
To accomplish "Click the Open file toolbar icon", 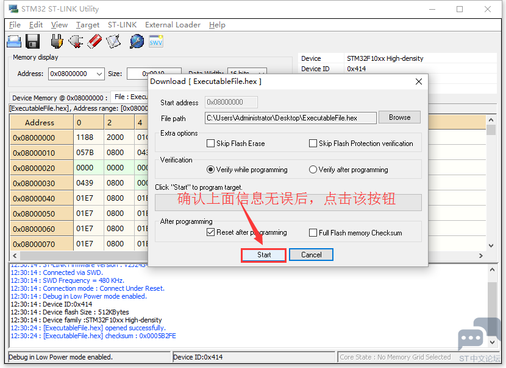I will pyautogui.click(x=14, y=42).
